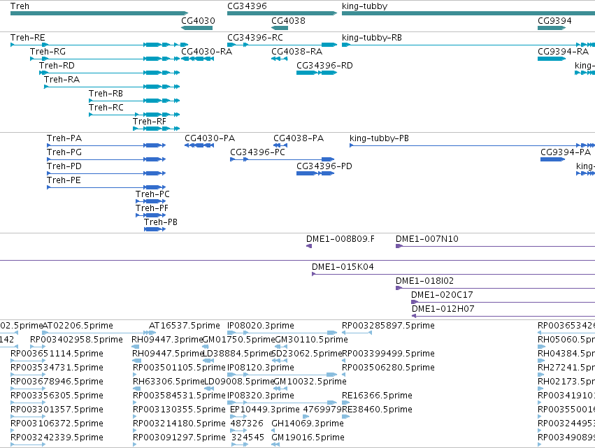Select the CG4038 gene label
The image size is (595, 448).
click(288, 20)
